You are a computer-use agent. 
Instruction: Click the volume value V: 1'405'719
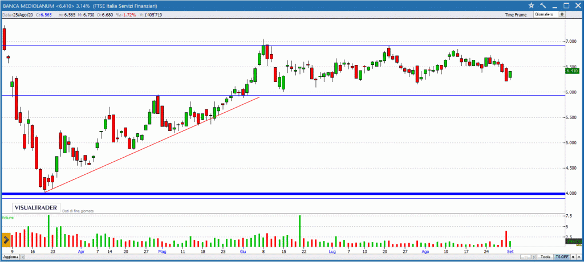click(x=150, y=15)
